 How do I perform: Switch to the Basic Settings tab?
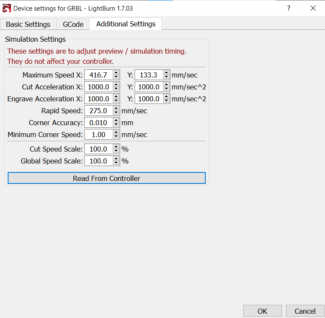pyautogui.click(x=28, y=24)
